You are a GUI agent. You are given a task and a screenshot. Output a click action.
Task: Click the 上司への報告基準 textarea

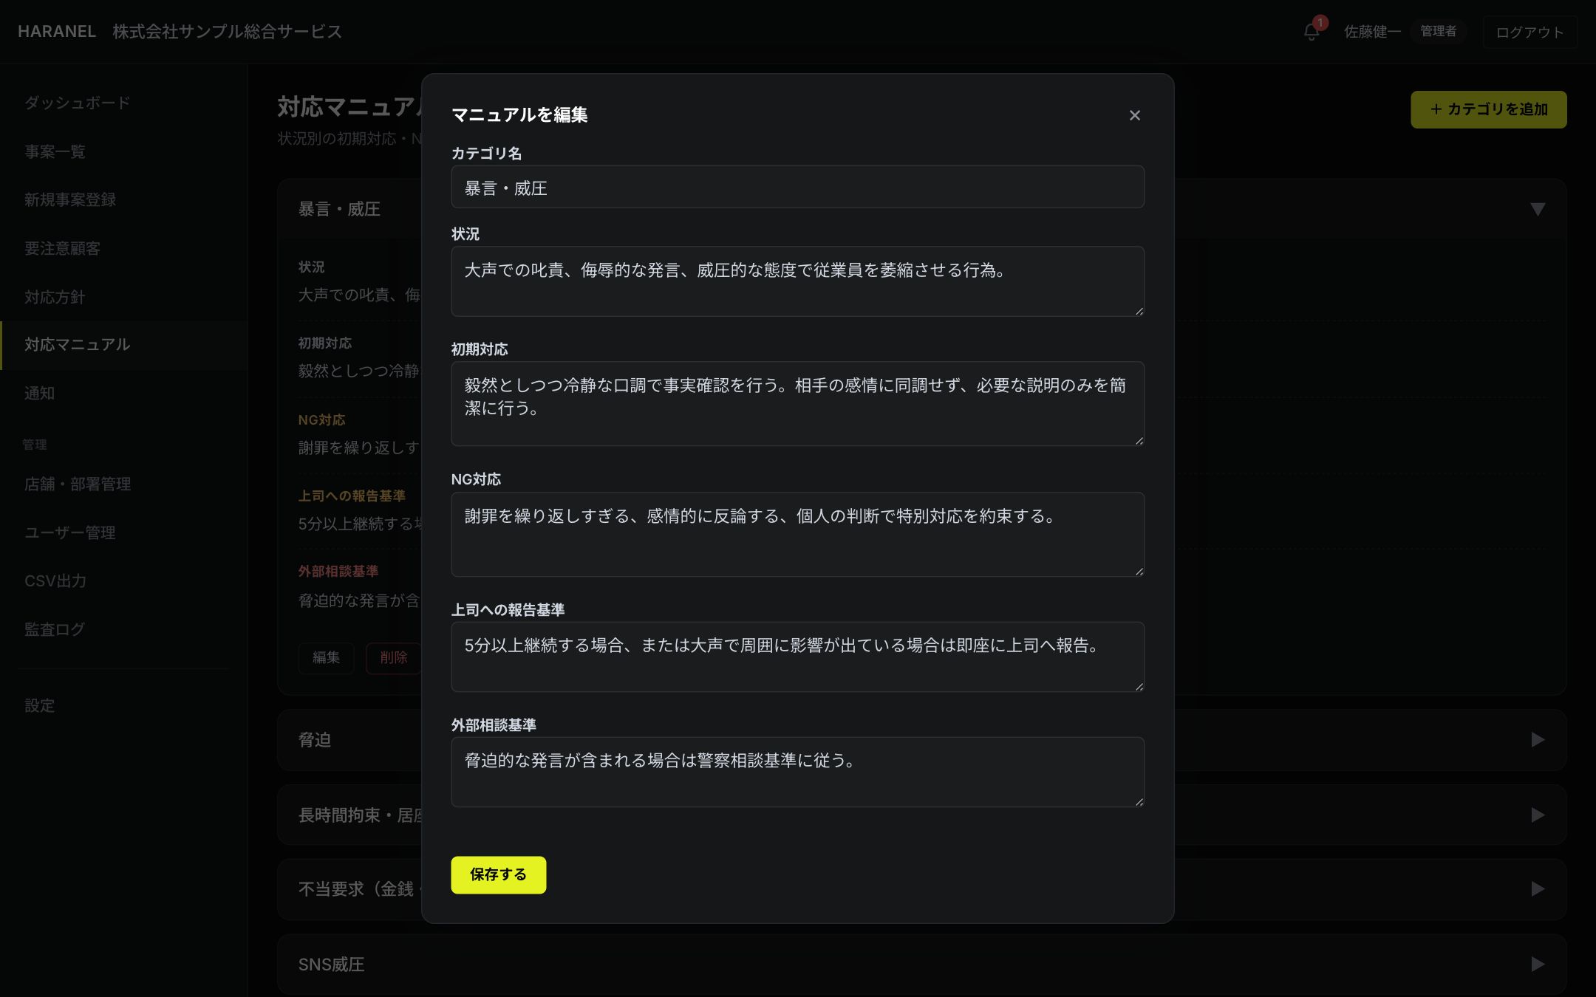[x=797, y=657]
